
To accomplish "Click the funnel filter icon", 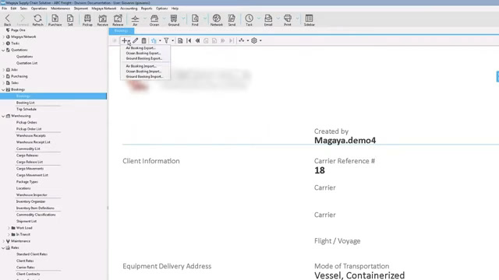I will point(166,40).
